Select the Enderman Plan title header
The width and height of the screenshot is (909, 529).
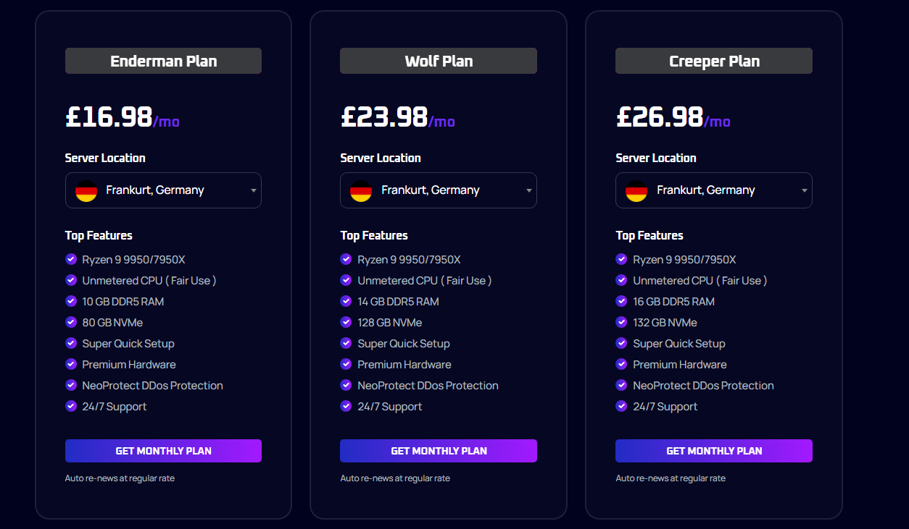(x=163, y=61)
